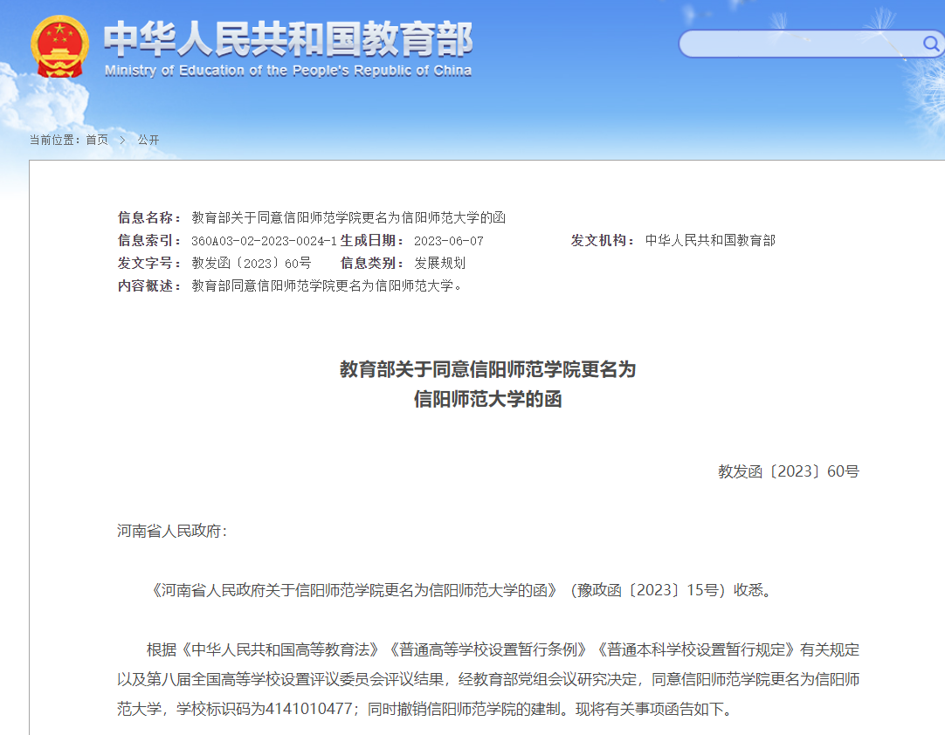Click the breadcrumb arrow separator
This screenshot has height=735, width=945.
coord(122,140)
